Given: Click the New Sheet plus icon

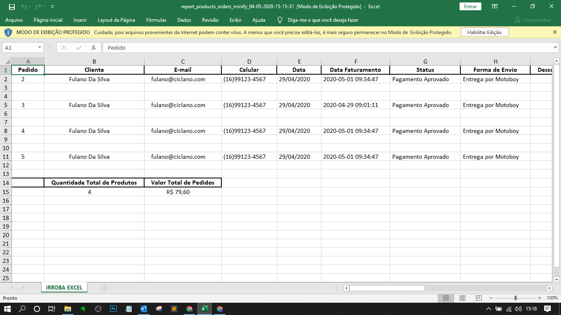Looking at the screenshot, I should [x=104, y=288].
